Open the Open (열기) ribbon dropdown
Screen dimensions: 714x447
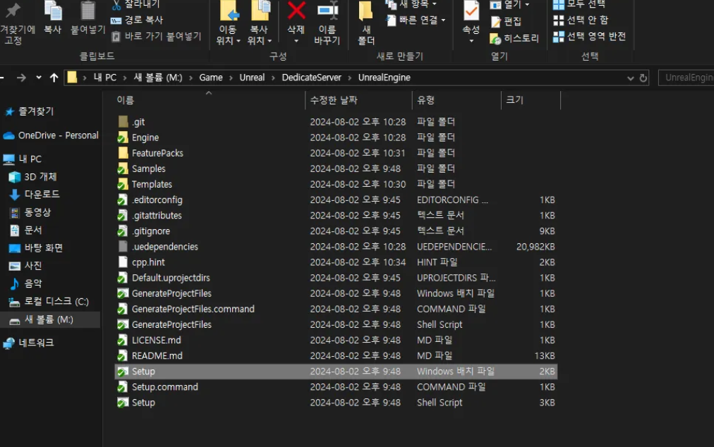click(x=510, y=4)
